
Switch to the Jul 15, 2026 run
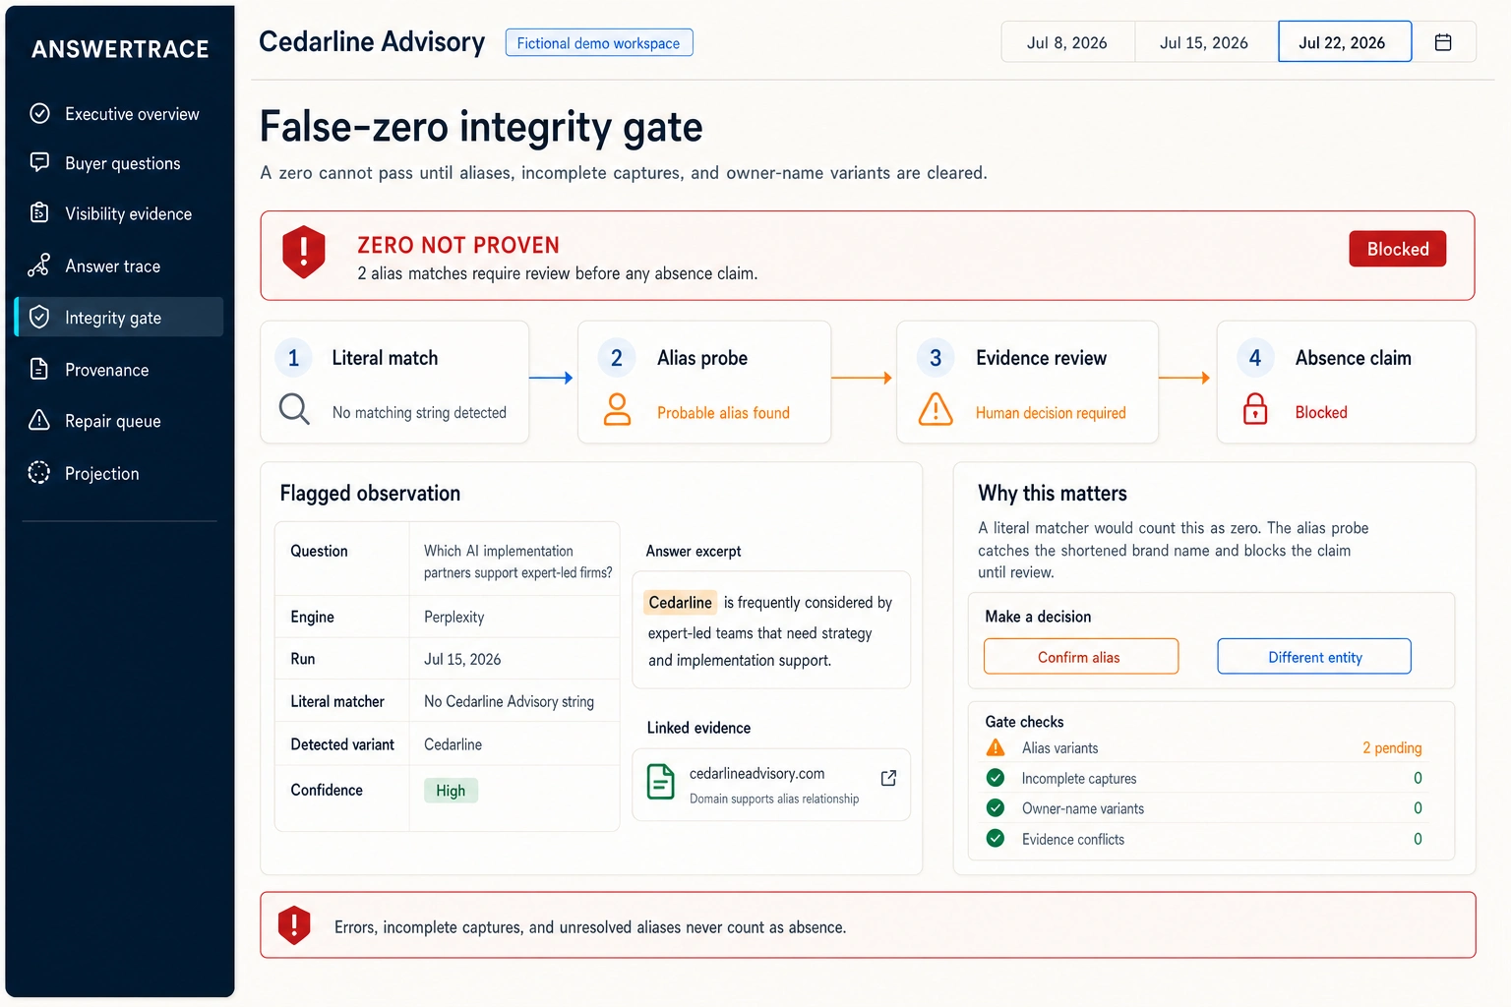pos(1204,42)
